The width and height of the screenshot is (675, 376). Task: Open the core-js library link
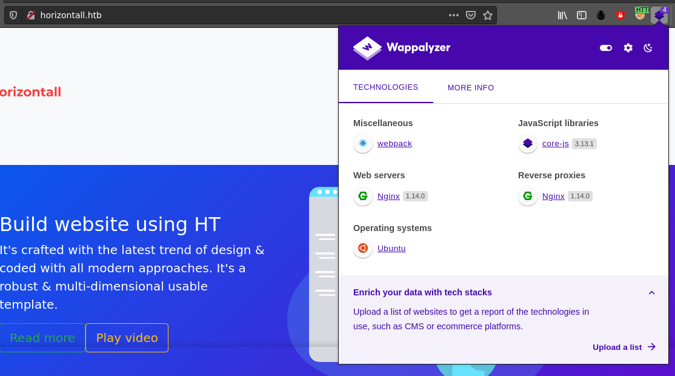tap(555, 144)
